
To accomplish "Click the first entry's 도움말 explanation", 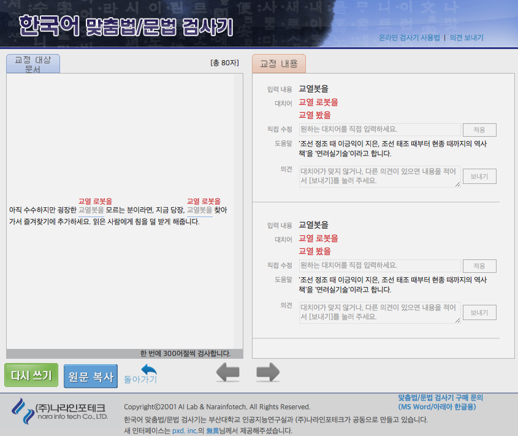I will [393, 149].
